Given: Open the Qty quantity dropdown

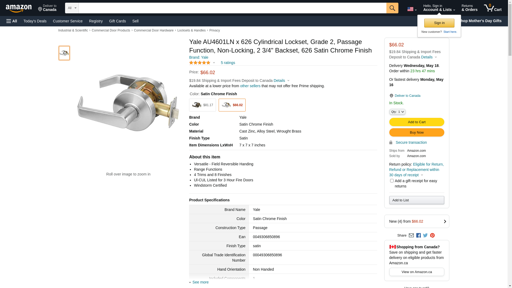Looking at the screenshot, I should pyautogui.click(x=397, y=112).
